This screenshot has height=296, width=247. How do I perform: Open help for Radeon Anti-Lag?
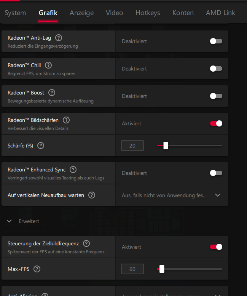click(x=59, y=38)
